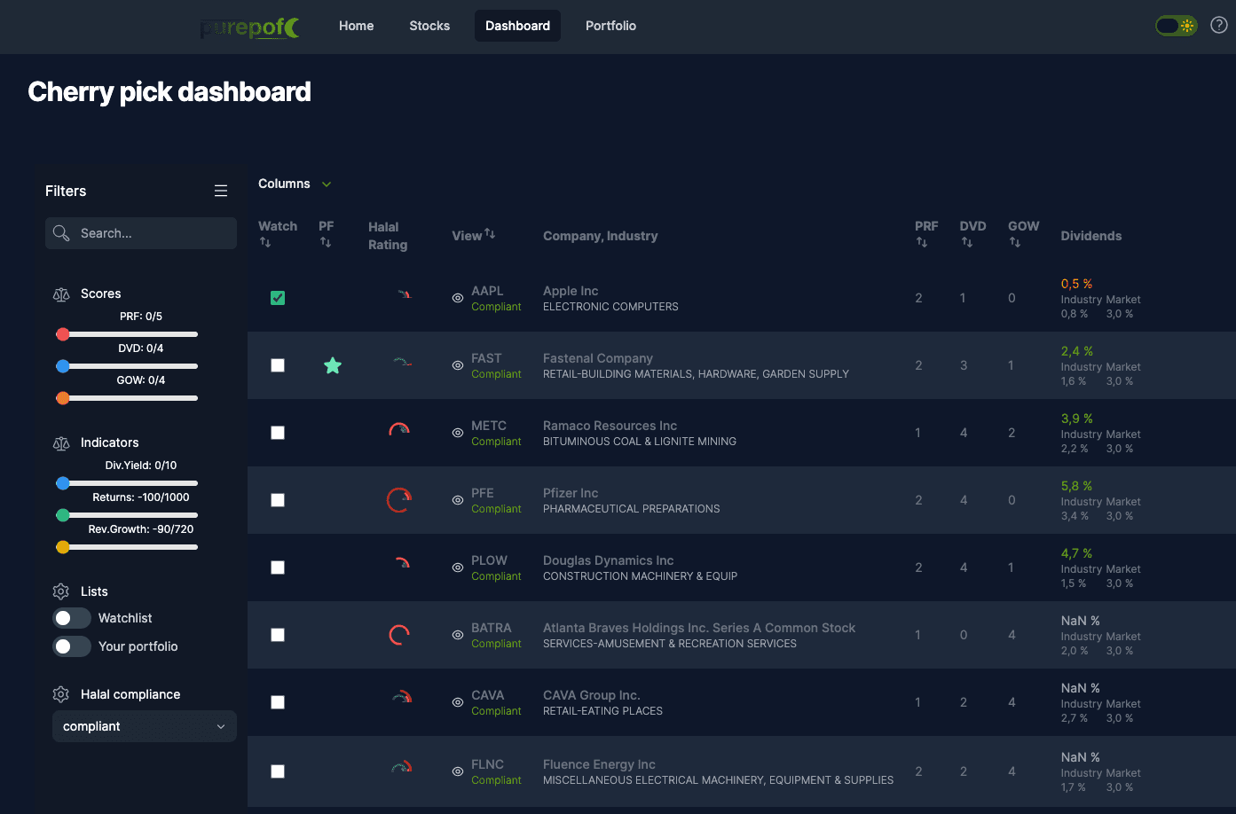
Task: Open the CAVA Group Inc. link
Action: pos(592,695)
